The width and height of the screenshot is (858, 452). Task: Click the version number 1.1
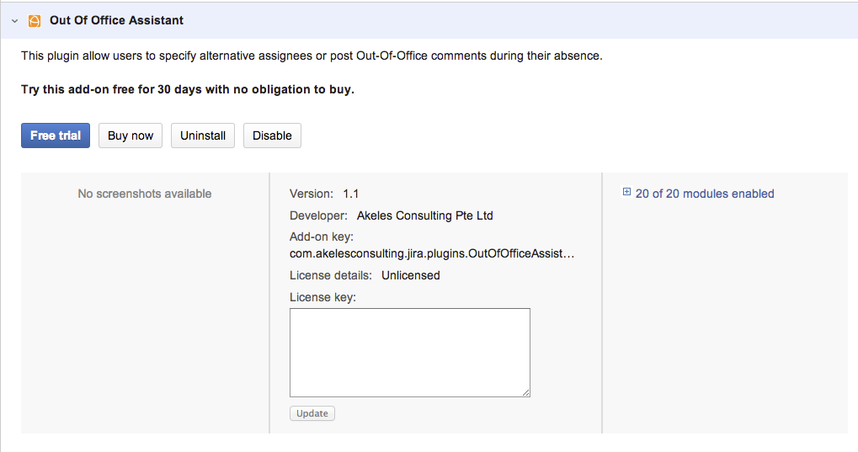point(351,194)
